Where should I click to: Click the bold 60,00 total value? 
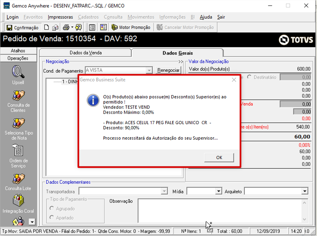pyautogui.click(x=302, y=136)
